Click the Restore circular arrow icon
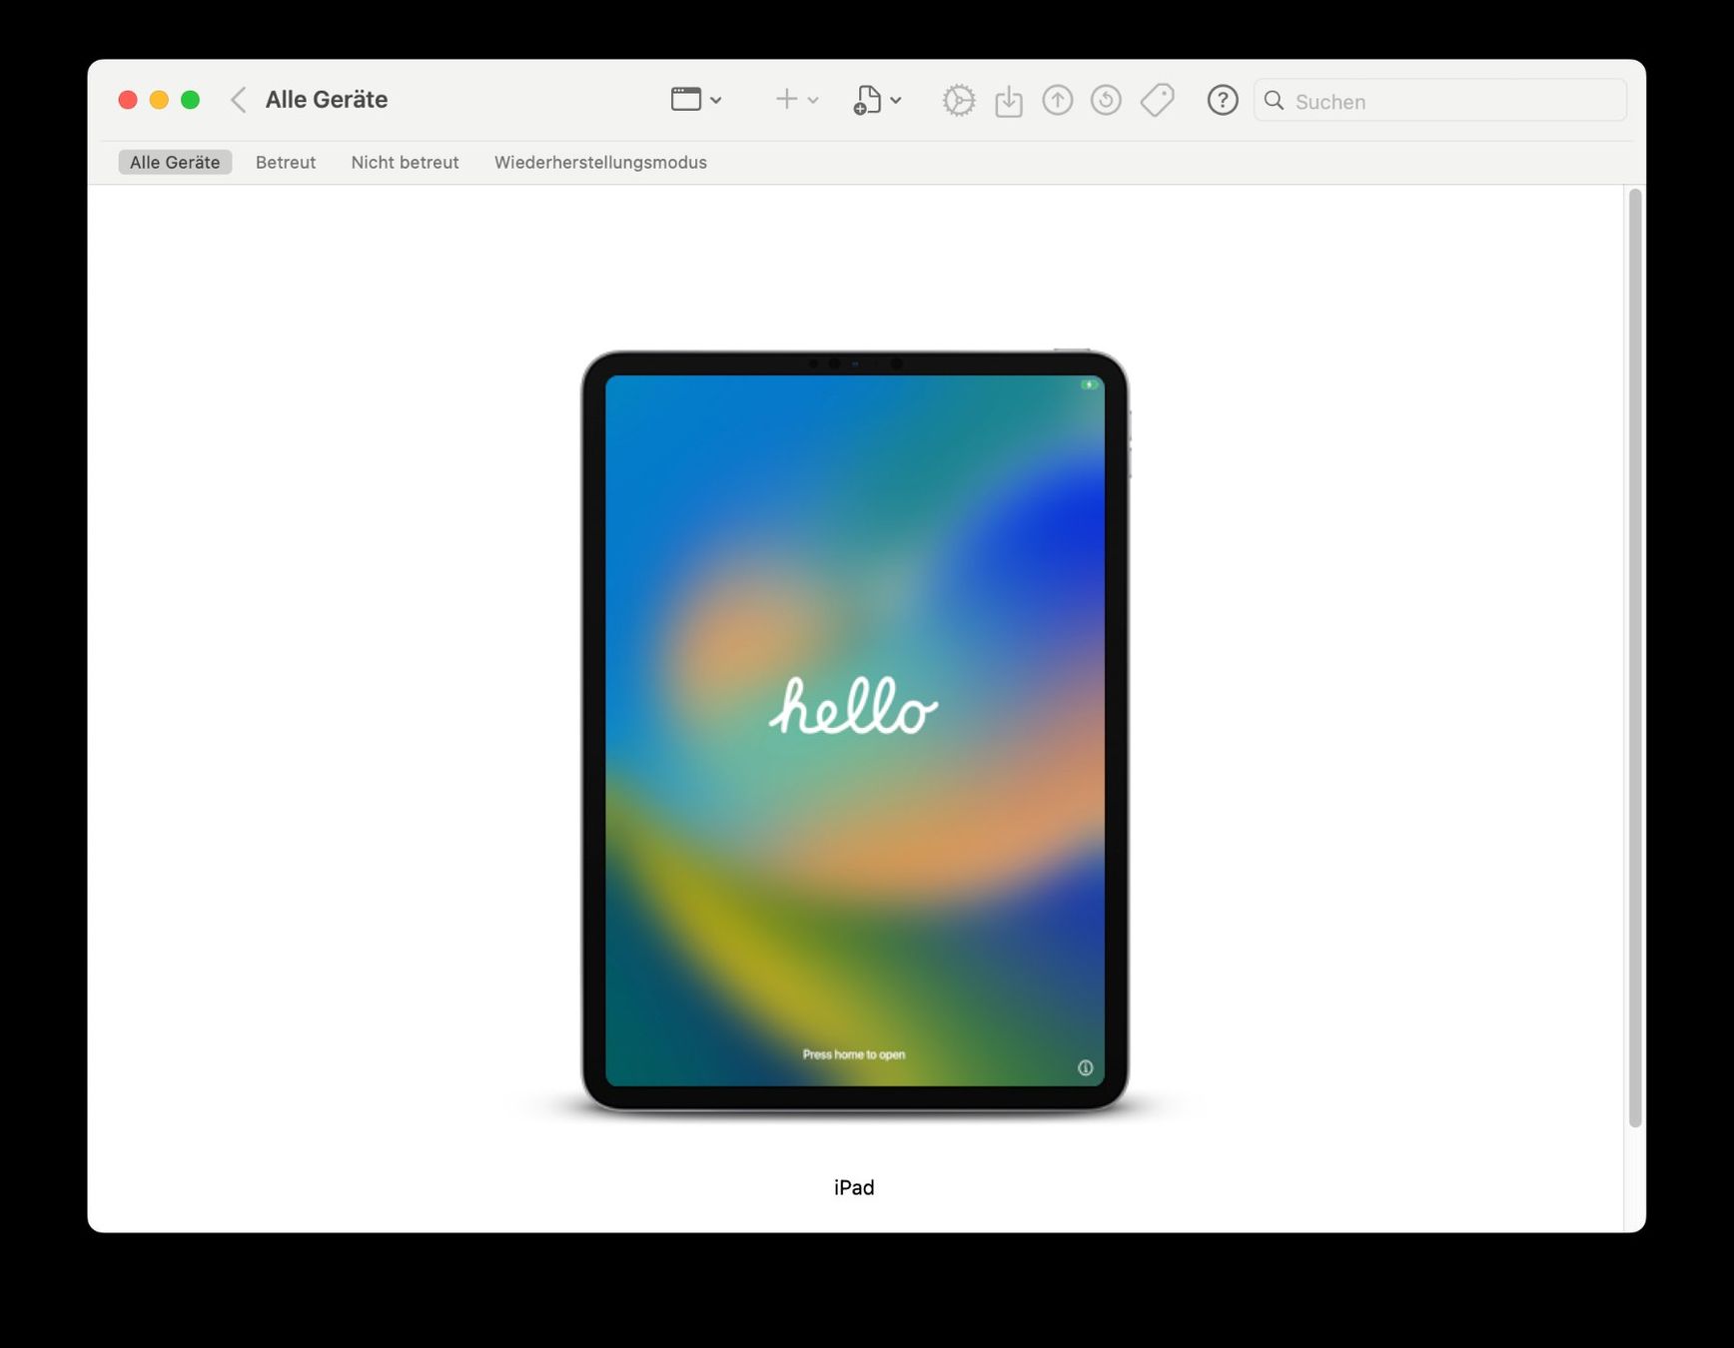 point(1106,100)
